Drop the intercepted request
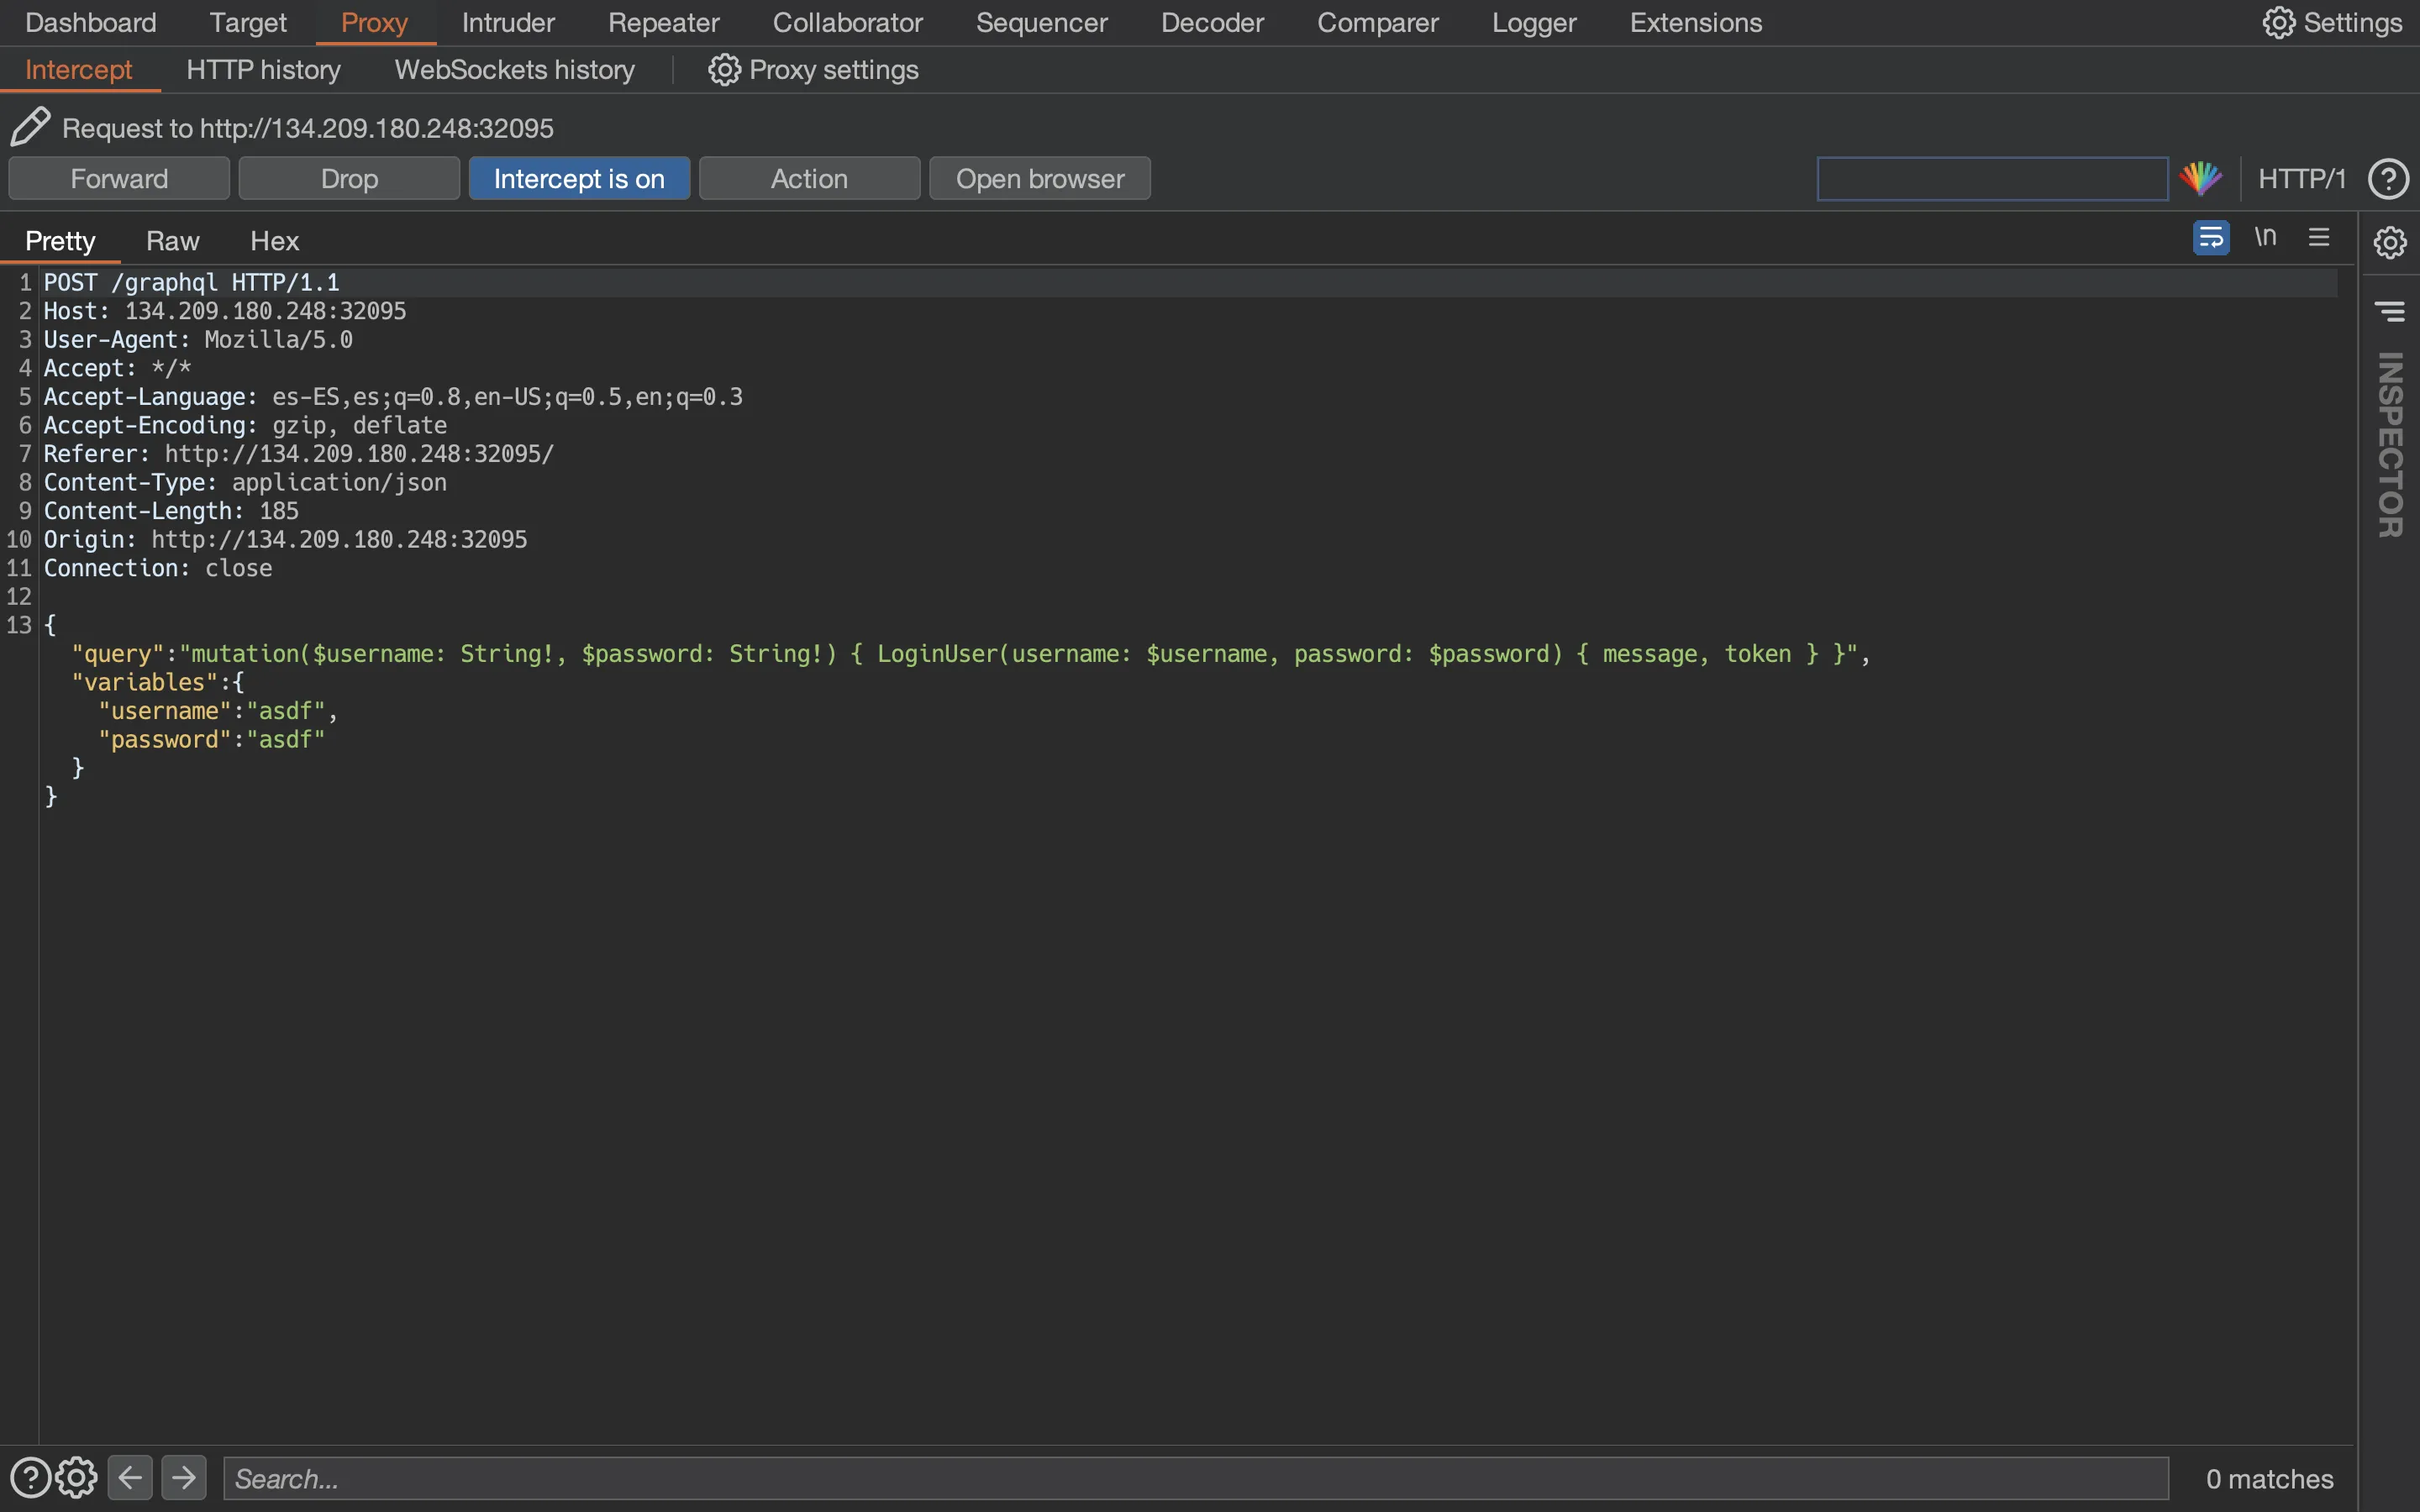The width and height of the screenshot is (2420, 1512). tap(349, 178)
